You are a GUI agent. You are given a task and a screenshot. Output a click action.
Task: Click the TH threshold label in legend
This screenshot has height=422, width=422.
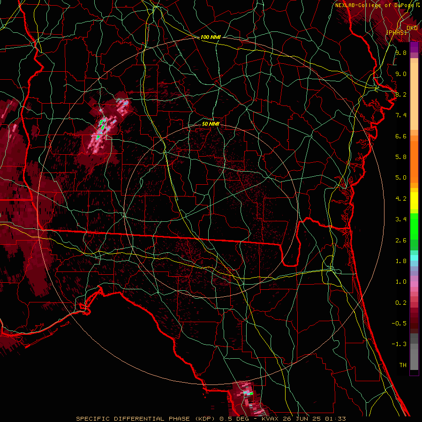pos(403,365)
